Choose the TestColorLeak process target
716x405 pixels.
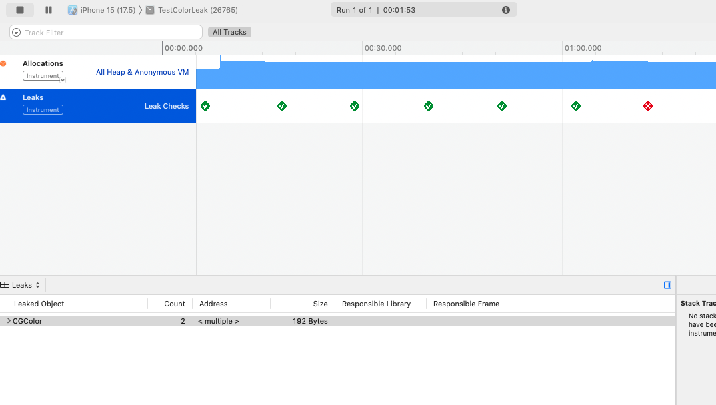point(192,10)
